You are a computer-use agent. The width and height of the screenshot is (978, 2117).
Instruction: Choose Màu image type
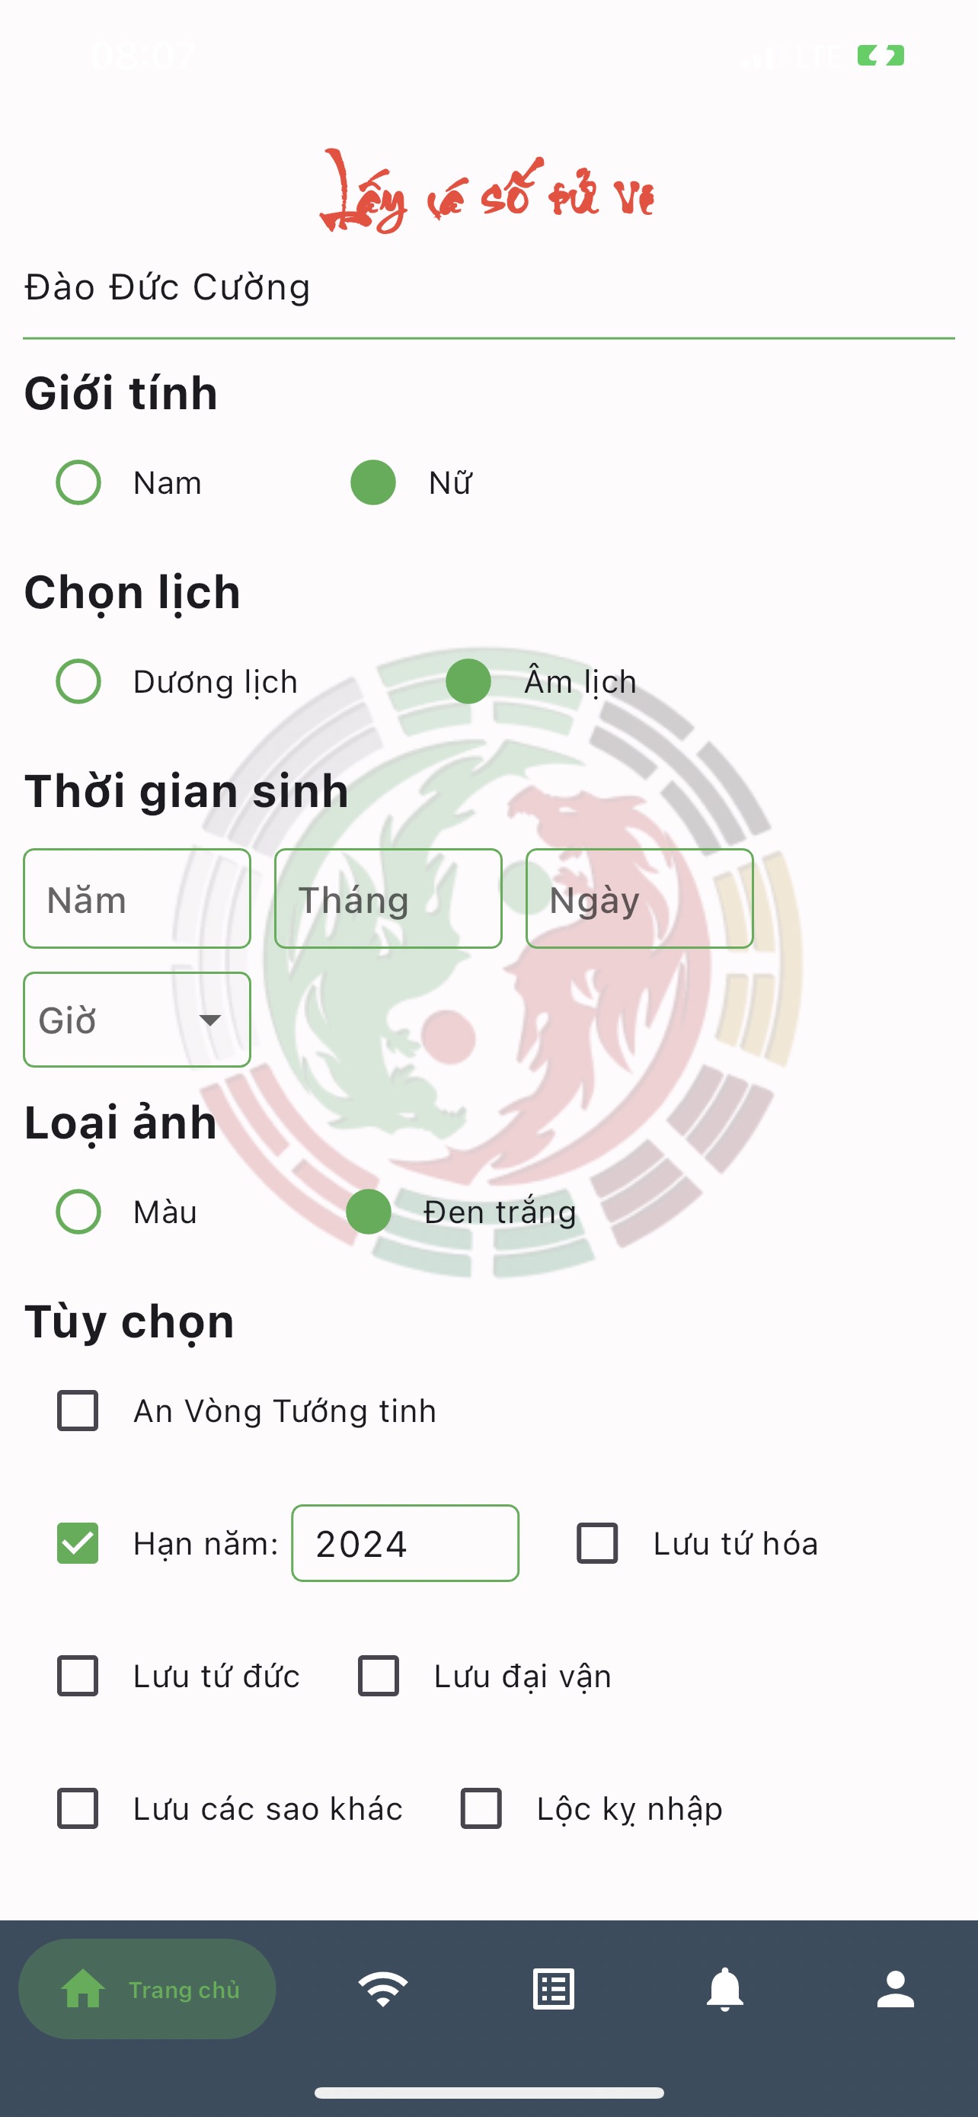tap(78, 1212)
